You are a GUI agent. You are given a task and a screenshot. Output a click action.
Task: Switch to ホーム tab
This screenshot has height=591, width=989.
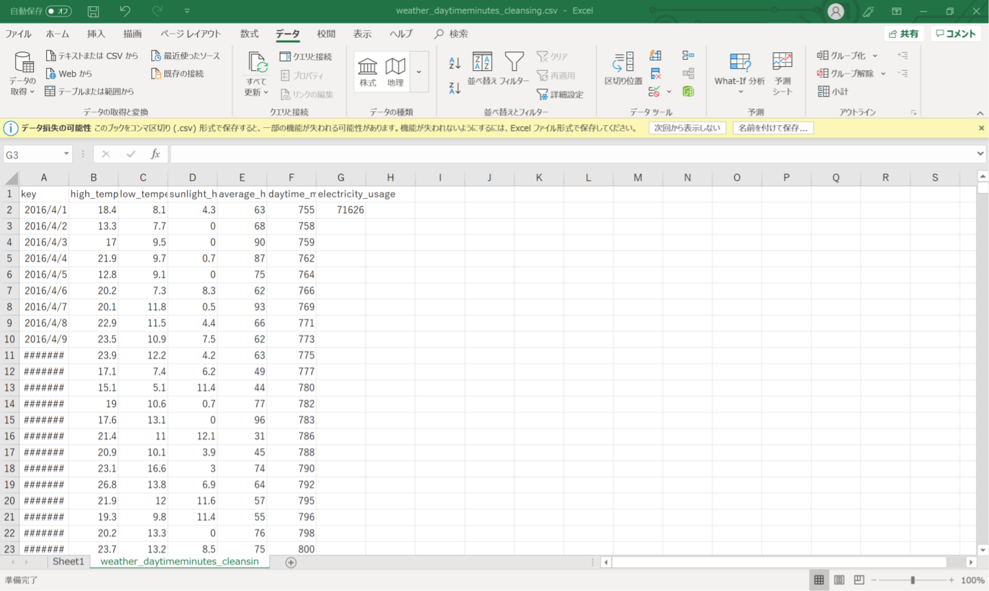[x=58, y=34]
